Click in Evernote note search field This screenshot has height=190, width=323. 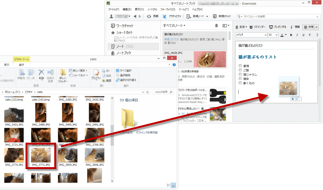[278, 16]
